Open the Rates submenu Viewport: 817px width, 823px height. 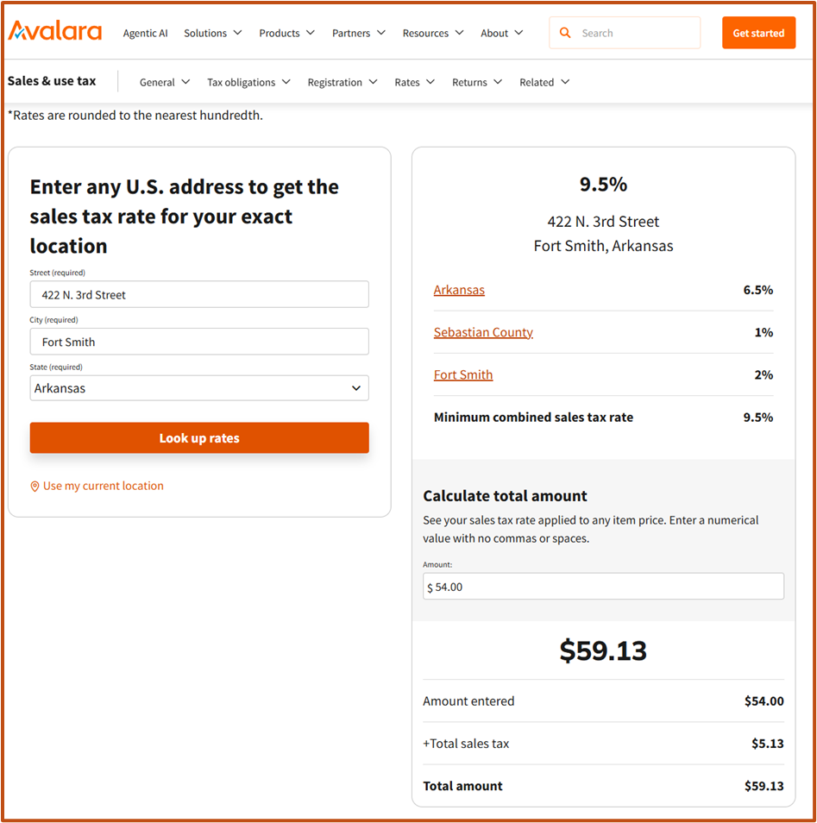(x=414, y=82)
